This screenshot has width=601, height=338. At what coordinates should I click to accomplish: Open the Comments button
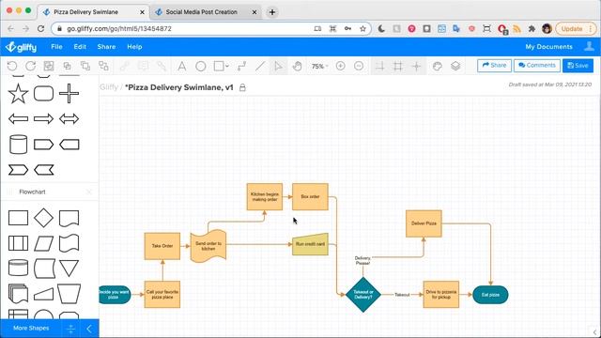[536, 66]
